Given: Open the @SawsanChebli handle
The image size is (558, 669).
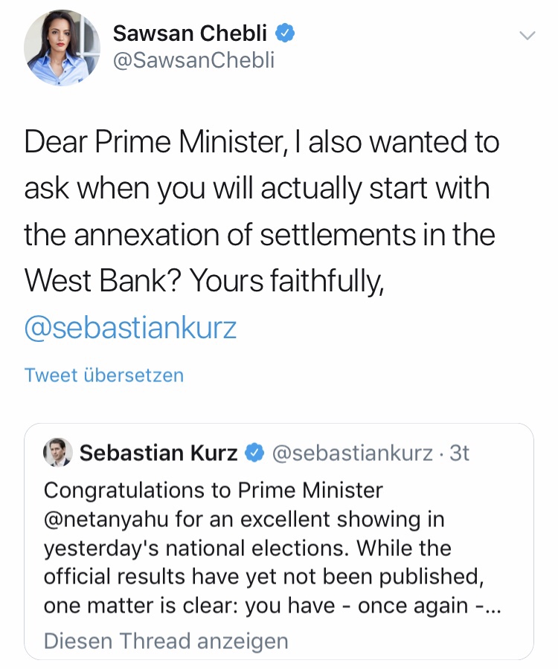Looking at the screenshot, I should [193, 60].
